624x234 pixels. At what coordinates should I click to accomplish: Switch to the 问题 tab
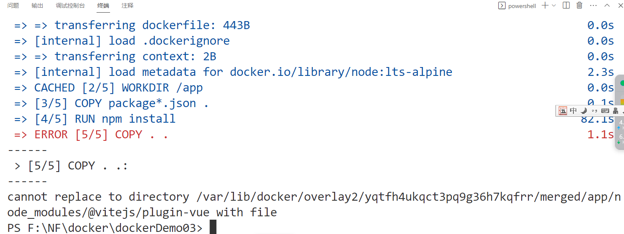[13, 5]
